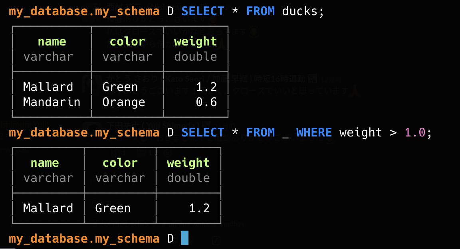Viewport: 460px width, 249px height.
Task: Click the 0.6 weight value
Action: pos(206,102)
